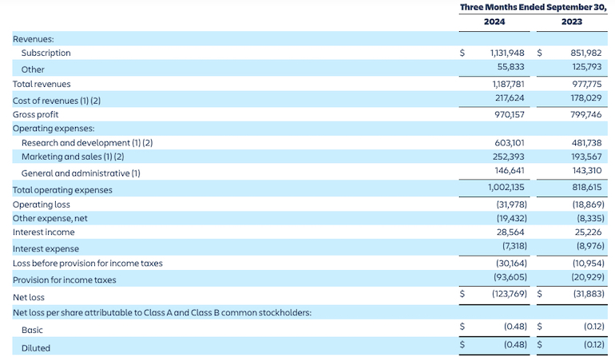Select the 2024 interest income value 28,564
The width and height of the screenshot is (615, 357).
(x=511, y=232)
